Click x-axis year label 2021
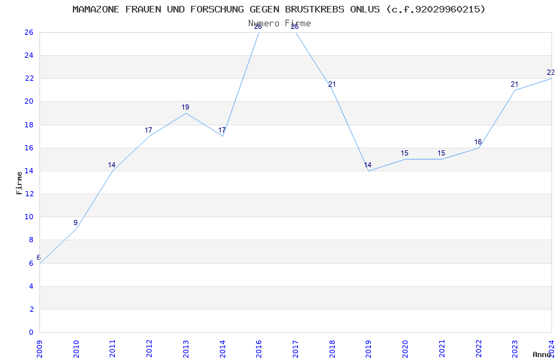The width and height of the screenshot is (558, 361). tap(442, 349)
